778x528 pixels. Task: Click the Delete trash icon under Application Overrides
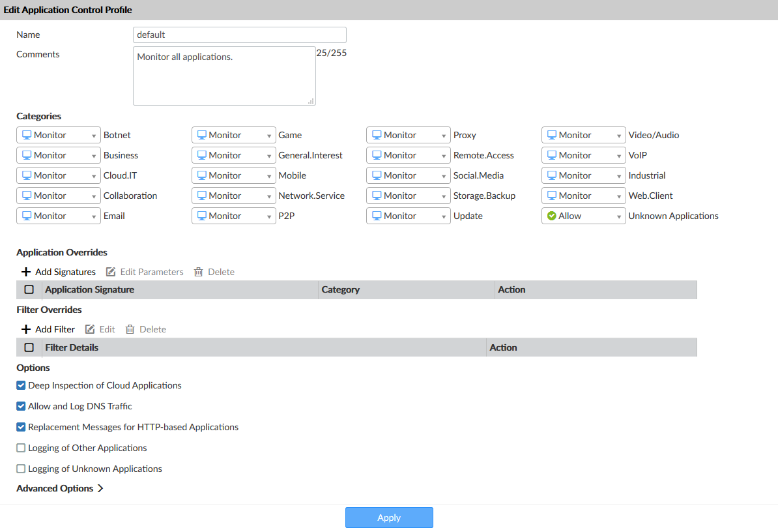tap(198, 272)
